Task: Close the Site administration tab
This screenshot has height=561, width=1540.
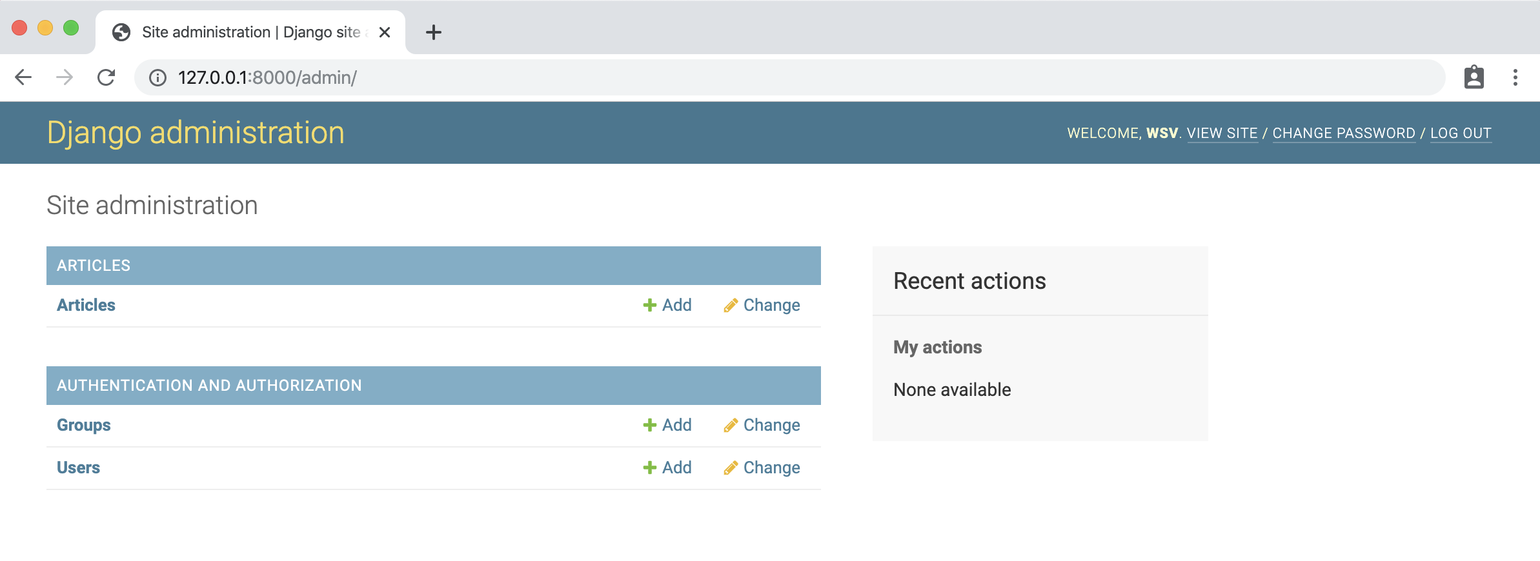Action: (x=385, y=32)
